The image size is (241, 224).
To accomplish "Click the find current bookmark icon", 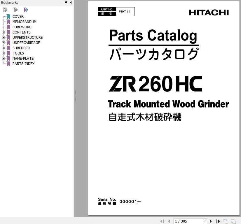I will click(x=26, y=10).
